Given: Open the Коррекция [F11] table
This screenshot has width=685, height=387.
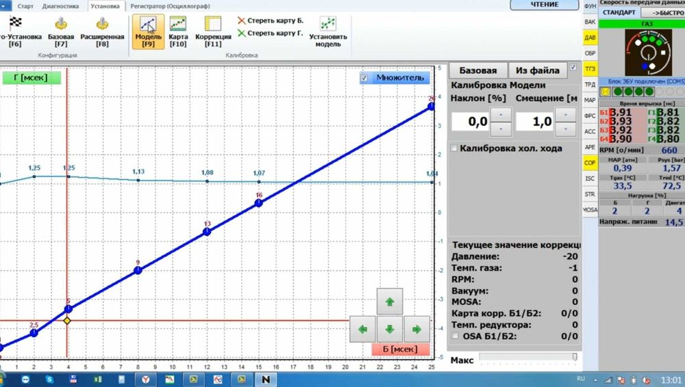Looking at the screenshot, I should click(213, 31).
